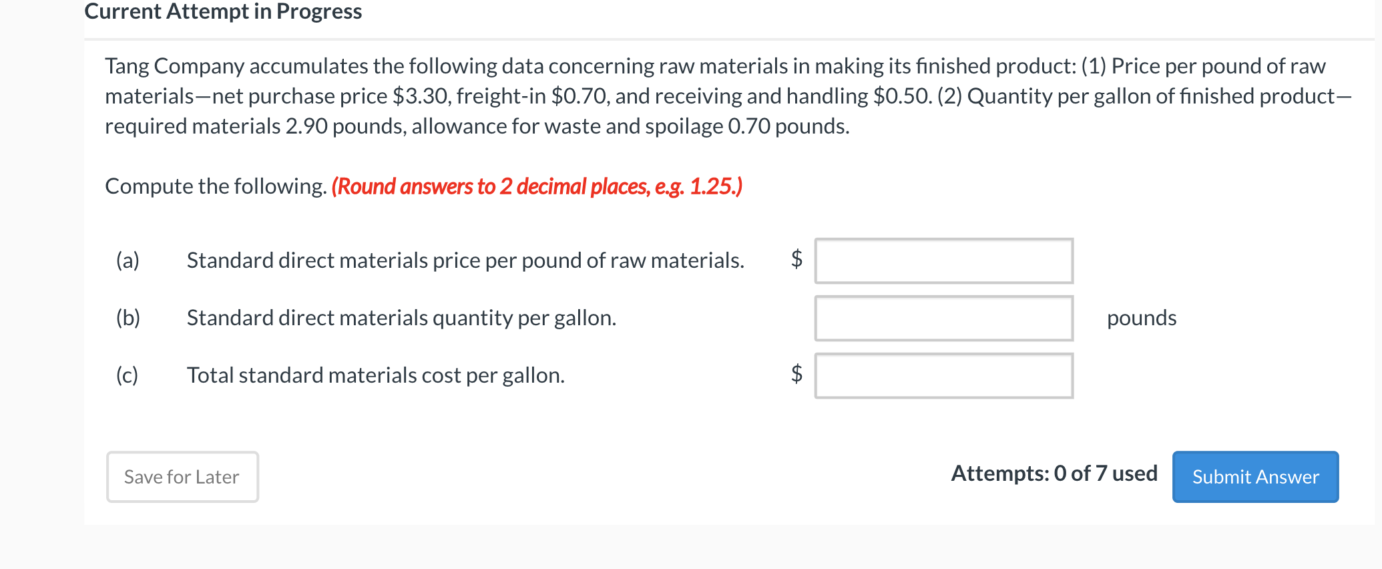Click the standard direct materials price text
The image size is (1382, 569).
pyautogui.click(x=465, y=260)
